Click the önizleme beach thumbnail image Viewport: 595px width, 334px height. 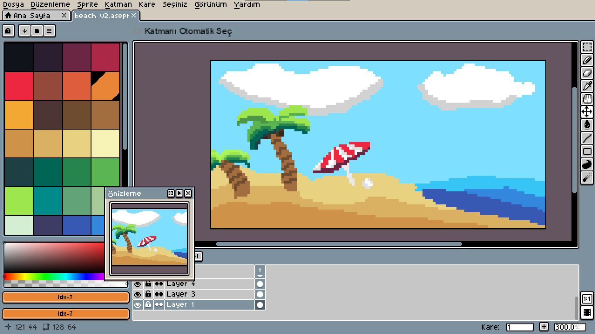point(149,237)
